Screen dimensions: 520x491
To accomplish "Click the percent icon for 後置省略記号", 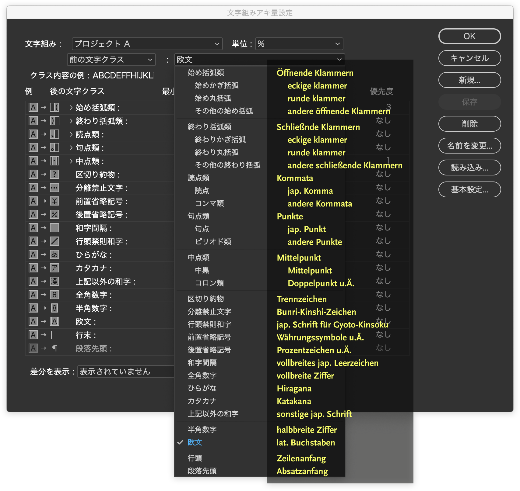I will click(54, 214).
